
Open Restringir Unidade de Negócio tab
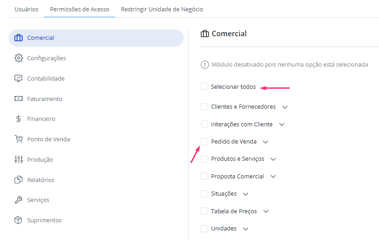point(162,9)
